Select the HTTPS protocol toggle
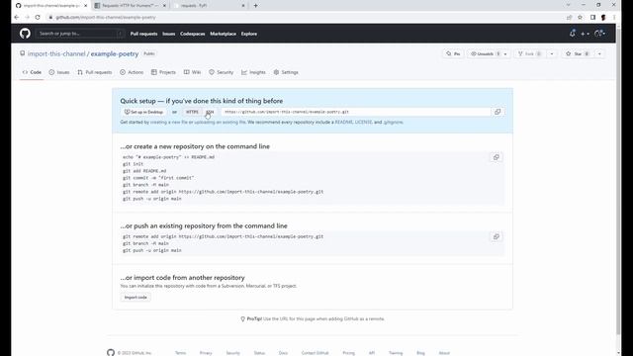 tap(192, 112)
